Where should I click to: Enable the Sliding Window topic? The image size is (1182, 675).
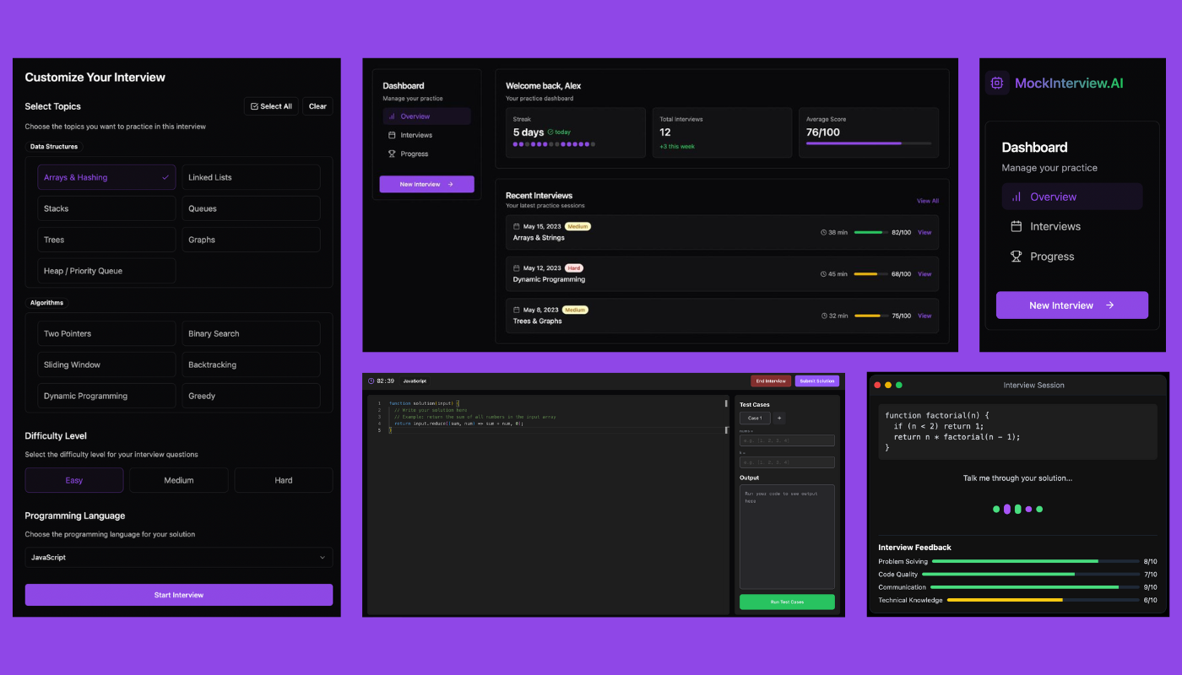106,364
